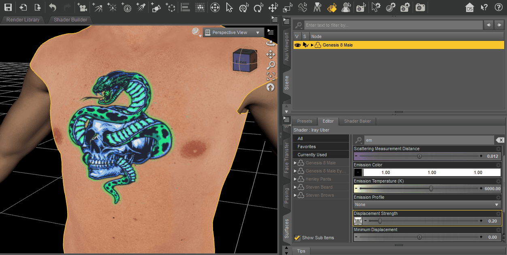Select the Node Selection cursor tool
The height and width of the screenshot is (255, 507).
pyautogui.click(x=229, y=7)
